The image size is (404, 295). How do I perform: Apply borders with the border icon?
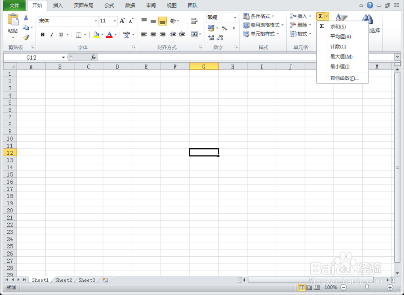coord(79,35)
